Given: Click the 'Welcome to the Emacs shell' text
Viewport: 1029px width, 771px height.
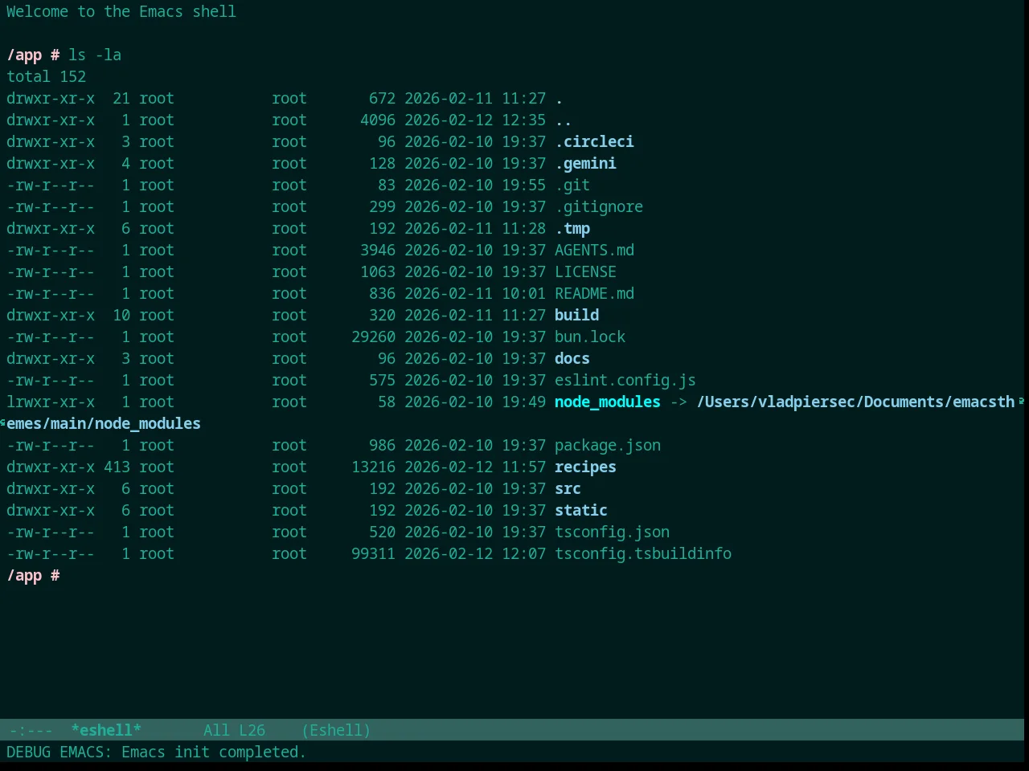Looking at the screenshot, I should [121, 11].
